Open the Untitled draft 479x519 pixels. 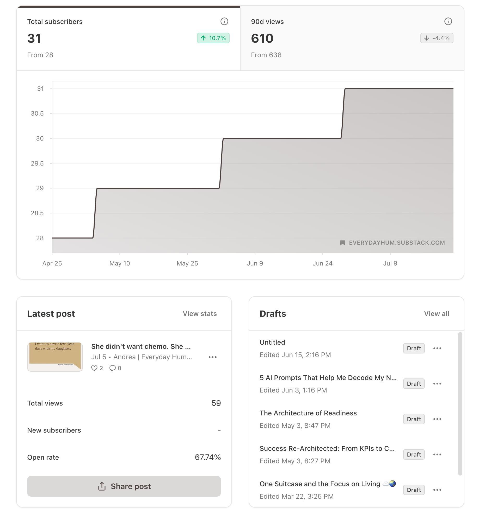(x=272, y=342)
